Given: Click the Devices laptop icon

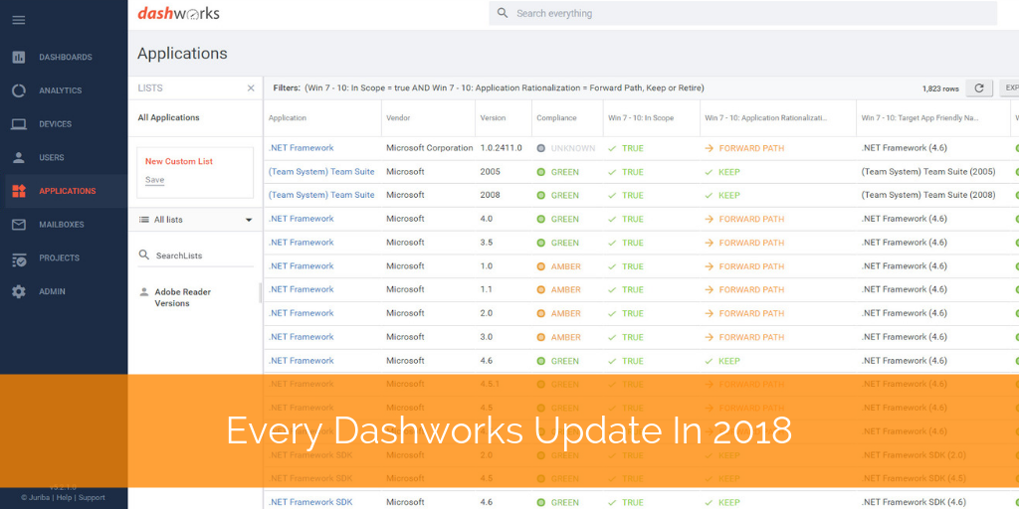Looking at the screenshot, I should coord(19,124).
